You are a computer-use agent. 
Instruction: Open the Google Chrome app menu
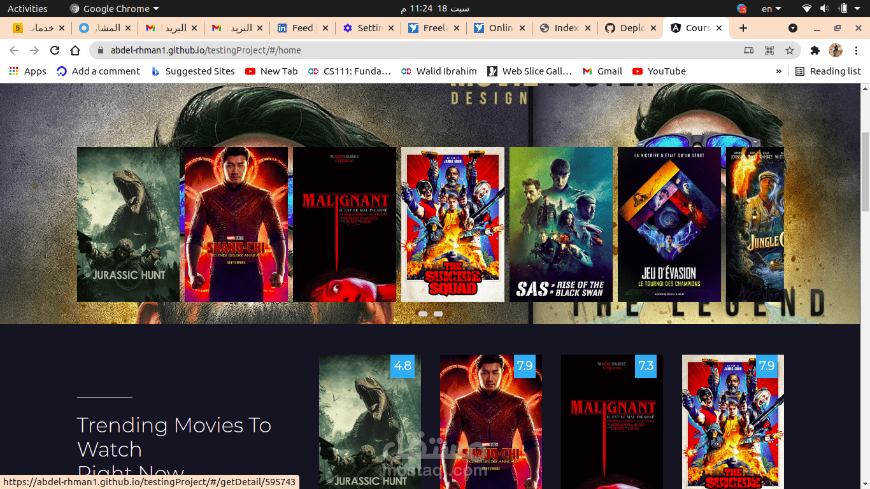click(x=115, y=9)
